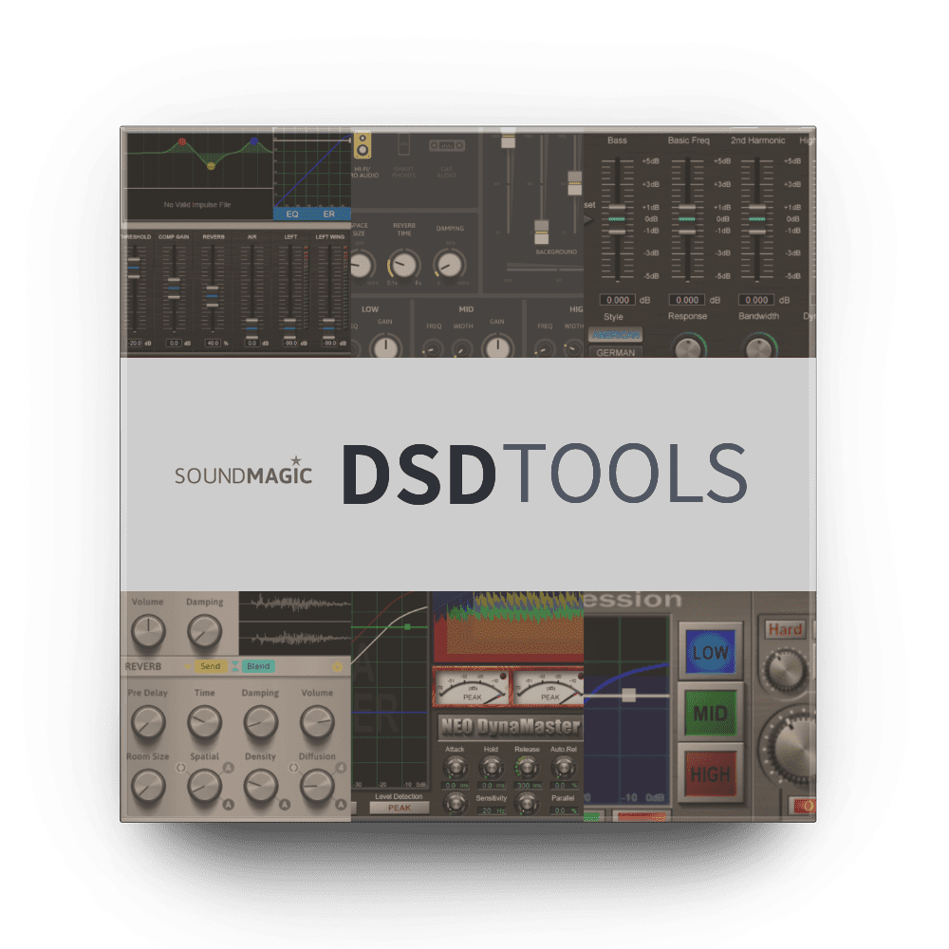
Task: Switch EQ style to GERMAN
Action: tap(614, 352)
